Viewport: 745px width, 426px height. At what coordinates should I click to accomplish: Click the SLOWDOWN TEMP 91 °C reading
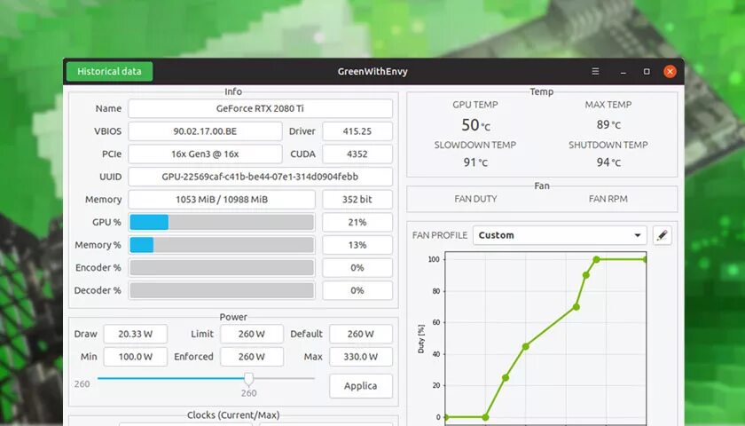(475, 162)
